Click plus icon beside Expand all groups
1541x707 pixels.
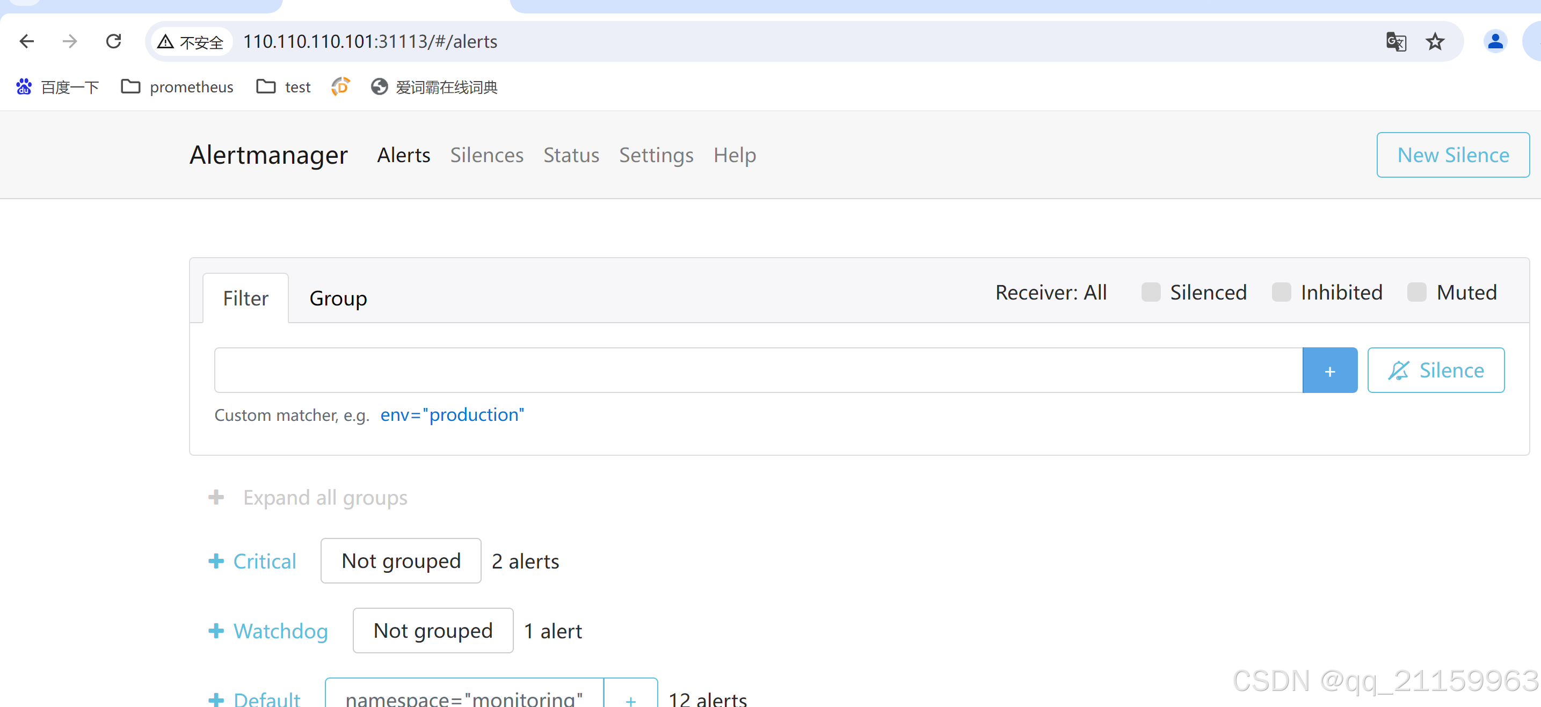pyautogui.click(x=216, y=497)
